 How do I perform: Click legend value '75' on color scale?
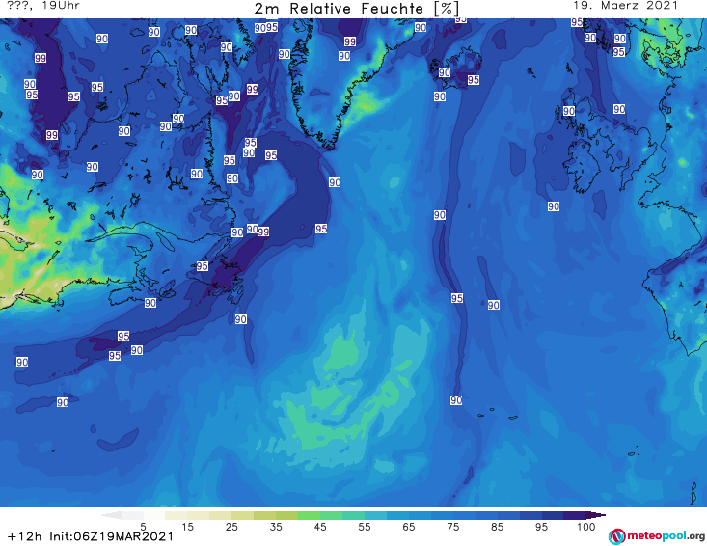pos(453,527)
